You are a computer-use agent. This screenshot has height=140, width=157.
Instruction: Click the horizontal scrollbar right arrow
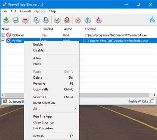pyautogui.click(x=154, y=95)
